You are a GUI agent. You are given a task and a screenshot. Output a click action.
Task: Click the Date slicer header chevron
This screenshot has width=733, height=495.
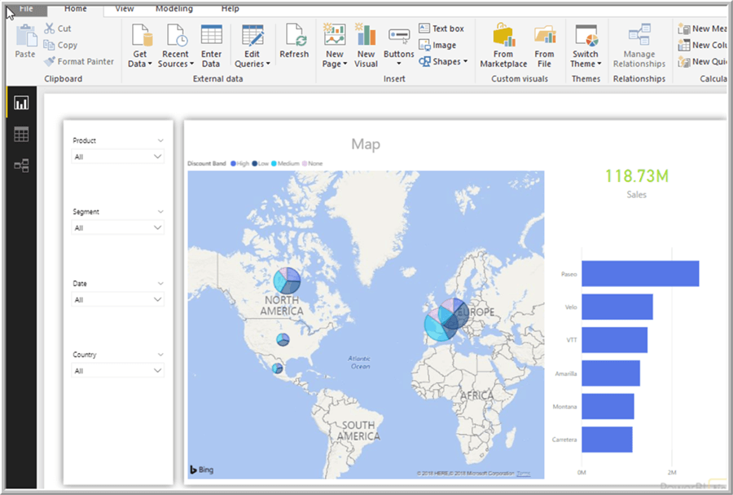(160, 283)
